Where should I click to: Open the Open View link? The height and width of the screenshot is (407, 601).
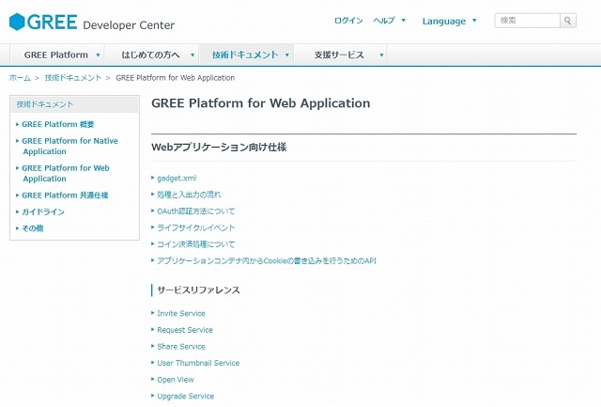pyautogui.click(x=176, y=380)
